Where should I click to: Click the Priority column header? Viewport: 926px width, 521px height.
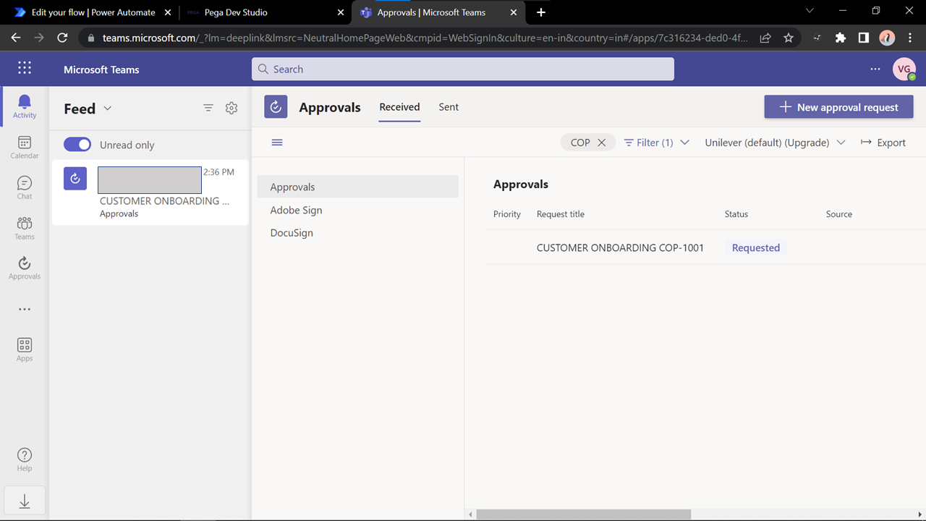(x=507, y=214)
